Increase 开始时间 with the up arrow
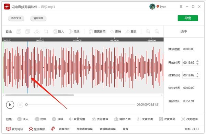The width and height of the screenshot is (206, 135). click(197, 61)
